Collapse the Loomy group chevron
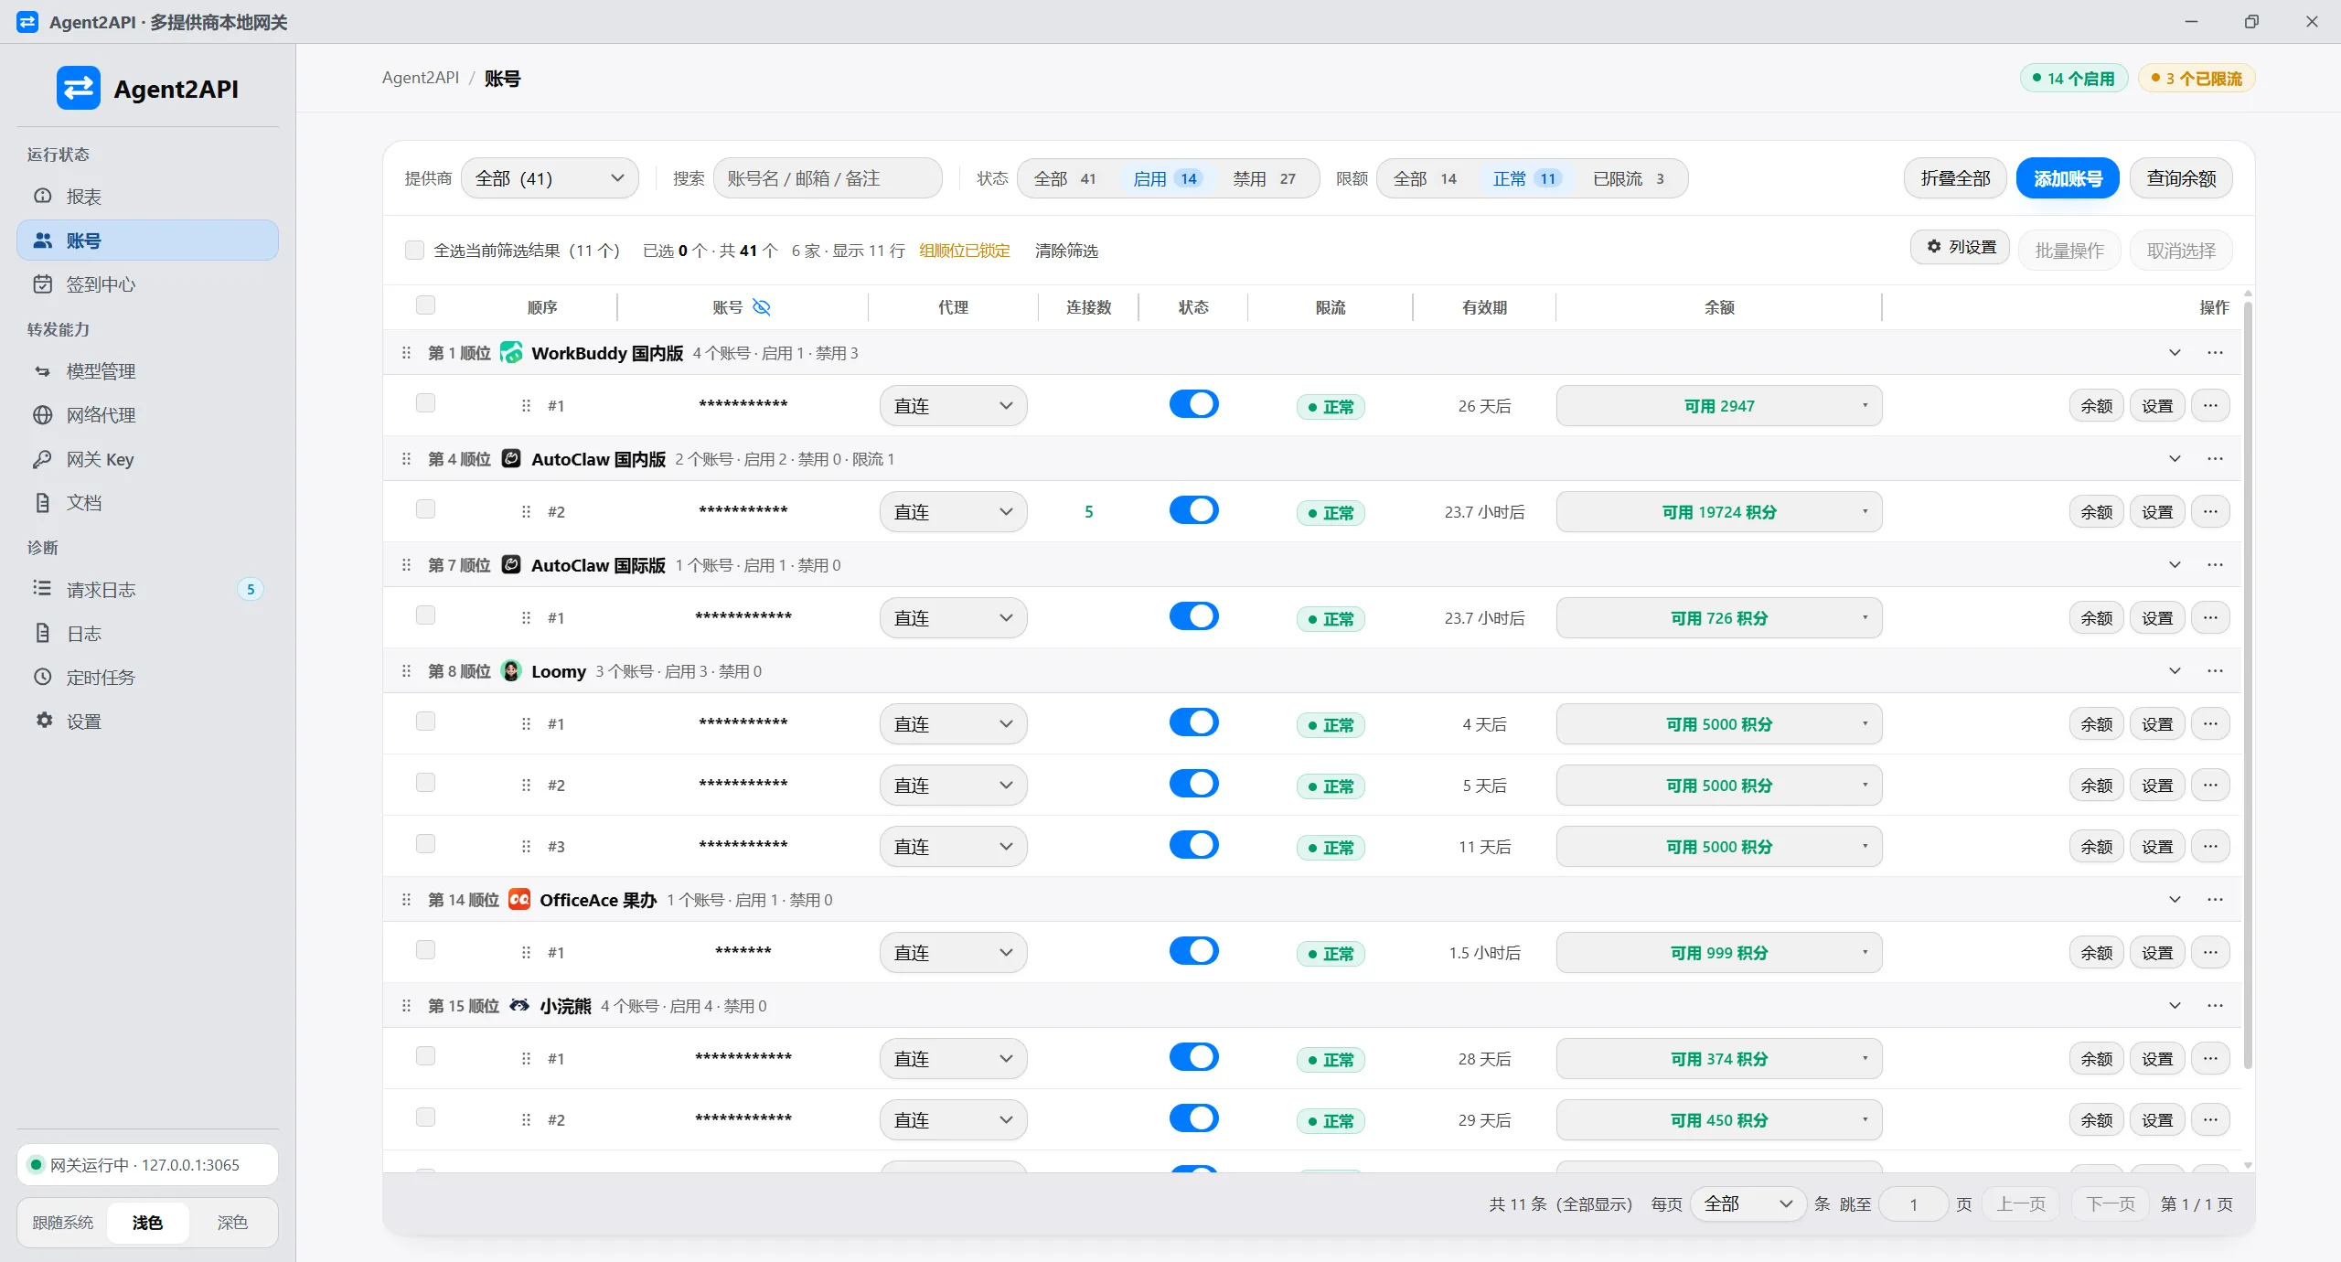Screen dimensions: 2341x1262 [2175, 671]
